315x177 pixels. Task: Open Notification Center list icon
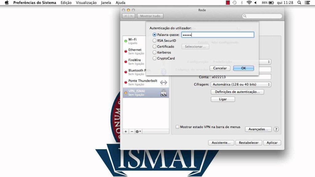pos(307,2)
